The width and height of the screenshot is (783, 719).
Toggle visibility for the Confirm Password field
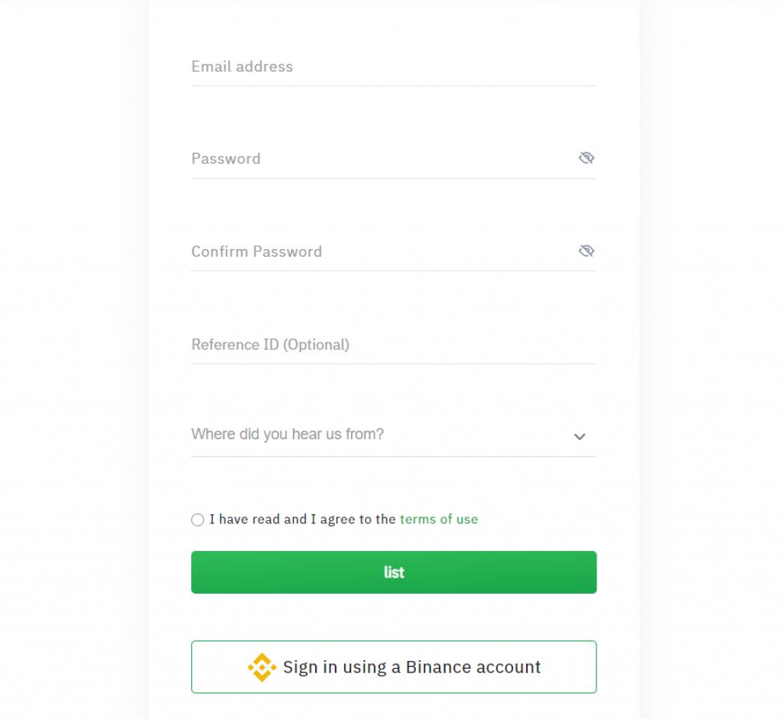point(586,251)
